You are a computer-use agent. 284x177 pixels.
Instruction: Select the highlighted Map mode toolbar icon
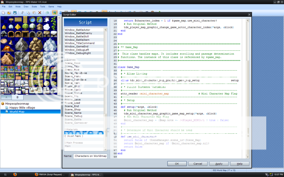55,13
